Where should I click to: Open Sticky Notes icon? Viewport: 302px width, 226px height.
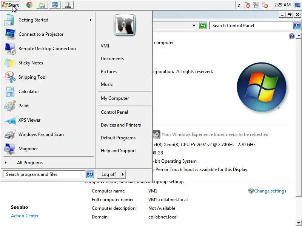(x=10, y=63)
